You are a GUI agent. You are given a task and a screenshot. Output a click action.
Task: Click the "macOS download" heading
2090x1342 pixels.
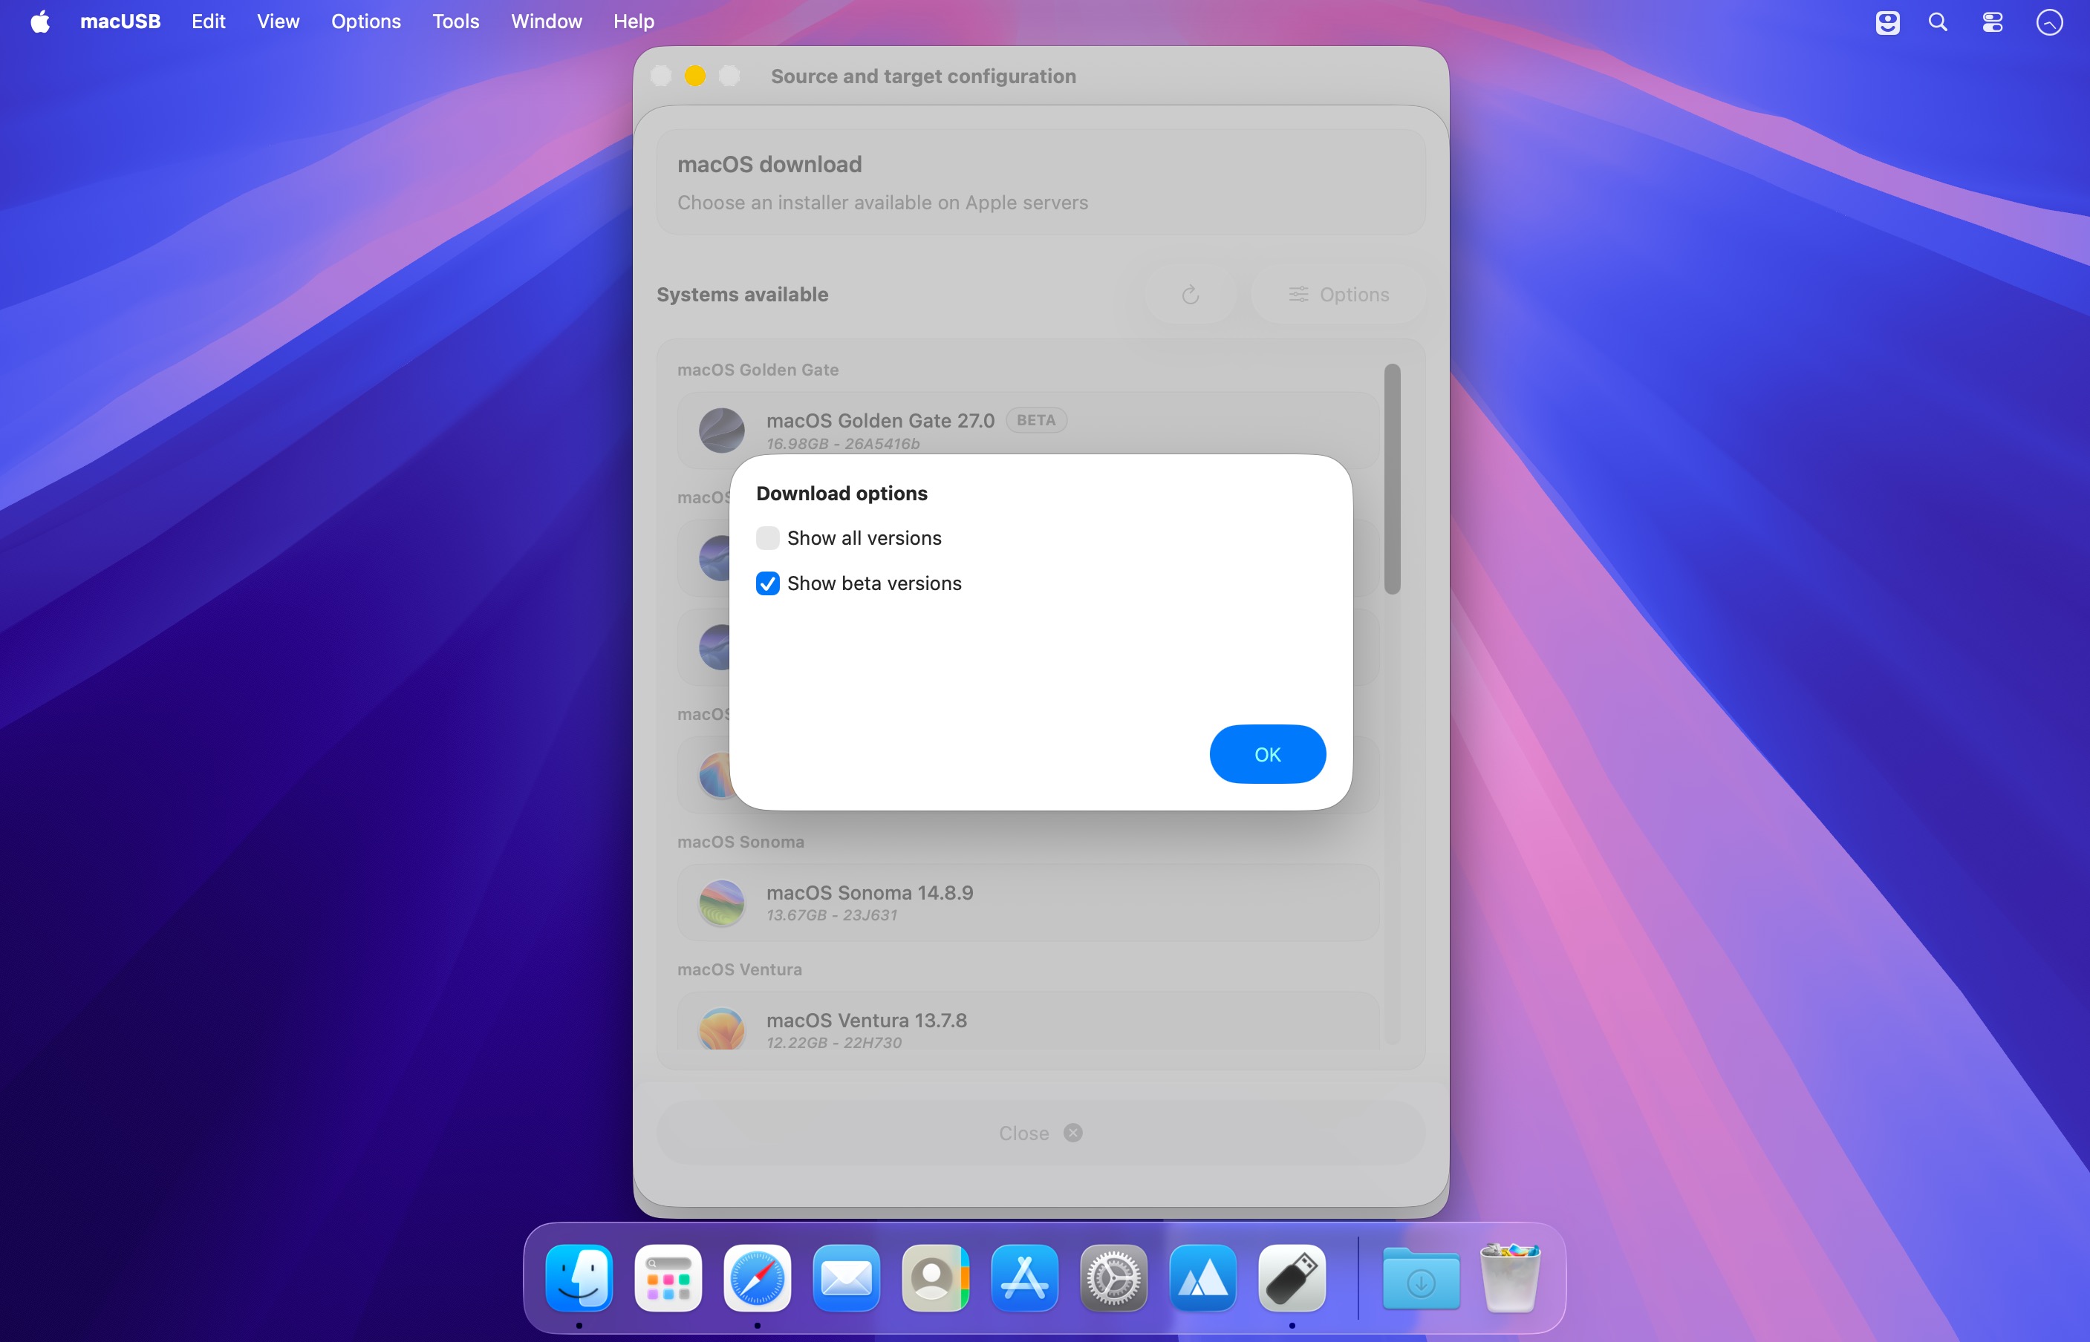pyautogui.click(x=769, y=164)
